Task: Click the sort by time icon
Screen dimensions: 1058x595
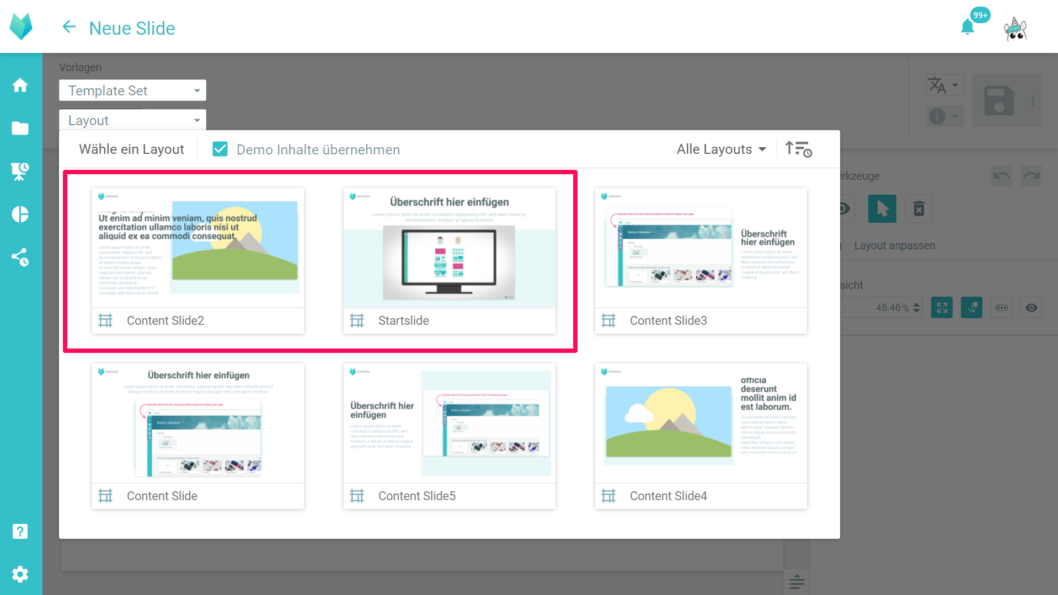Action: tap(798, 149)
